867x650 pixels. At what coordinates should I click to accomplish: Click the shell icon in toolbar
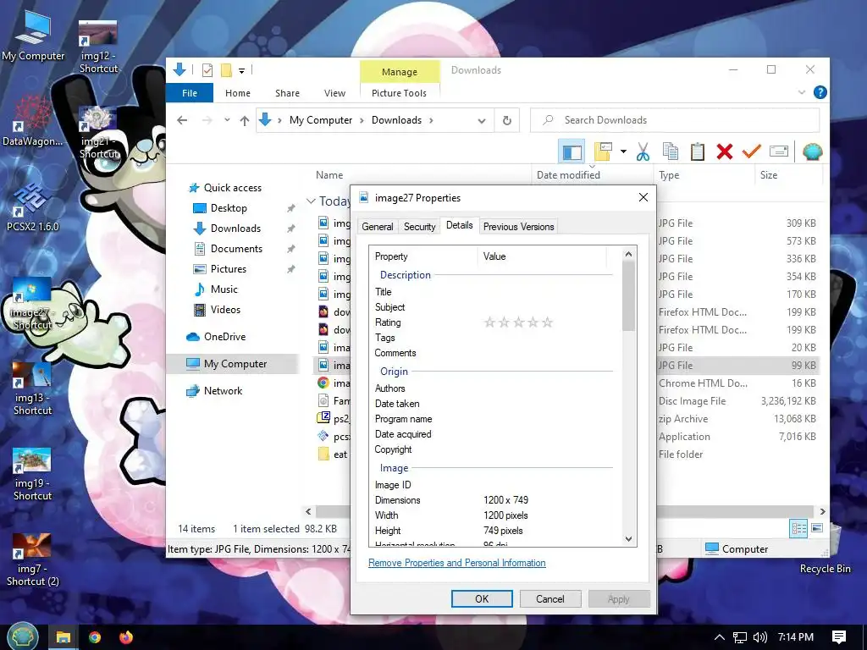[812, 151]
